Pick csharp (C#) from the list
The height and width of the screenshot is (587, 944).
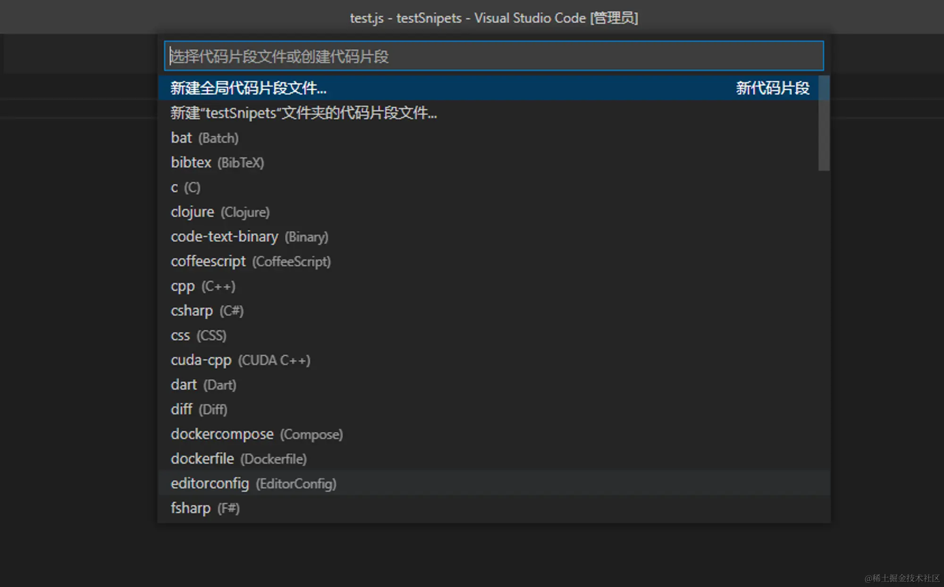point(494,310)
